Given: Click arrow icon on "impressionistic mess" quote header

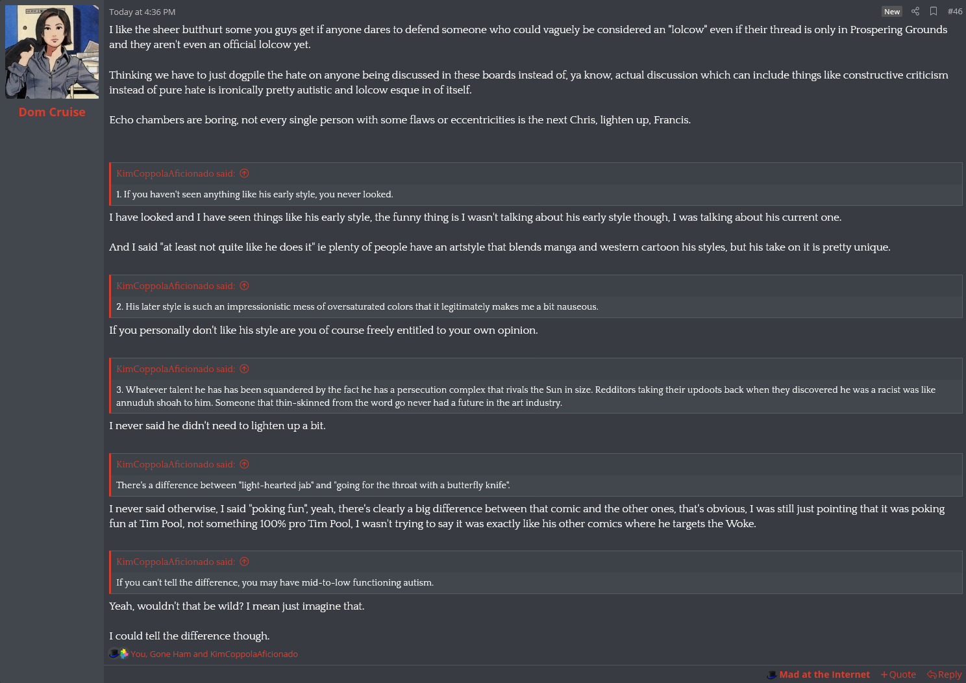Looking at the screenshot, I should coord(244,286).
